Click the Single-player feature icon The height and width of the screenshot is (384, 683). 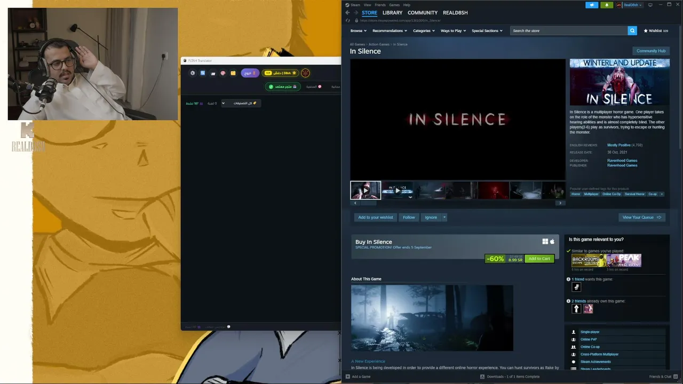[x=574, y=332]
